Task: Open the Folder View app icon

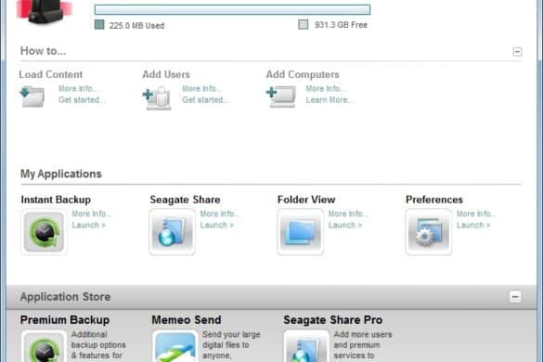Action: [300, 232]
